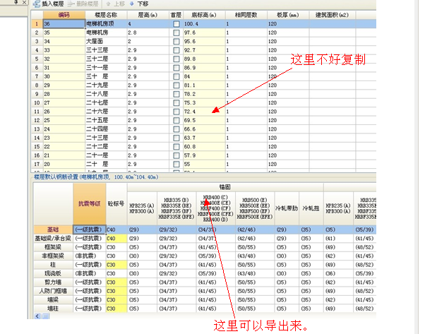Toggle 首层 checkbox for 二十六层 row
425x334 pixels.
[x=176, y=112]
